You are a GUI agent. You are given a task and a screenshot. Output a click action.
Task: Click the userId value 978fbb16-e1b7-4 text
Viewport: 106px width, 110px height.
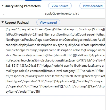(93, 60)
